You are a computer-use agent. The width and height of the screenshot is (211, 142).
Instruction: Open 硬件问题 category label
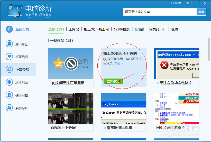pyautogui.click(x=22, y=95)
